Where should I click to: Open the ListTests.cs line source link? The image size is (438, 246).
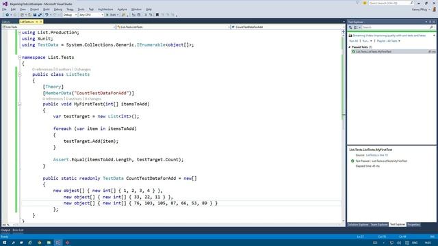[377, 155]
